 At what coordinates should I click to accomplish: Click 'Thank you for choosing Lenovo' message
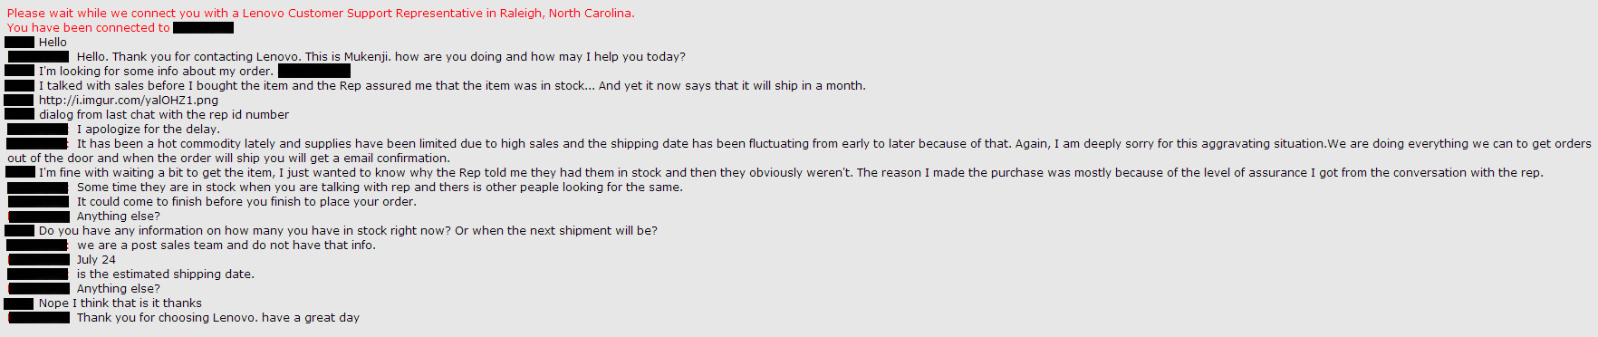pos(218,317)
